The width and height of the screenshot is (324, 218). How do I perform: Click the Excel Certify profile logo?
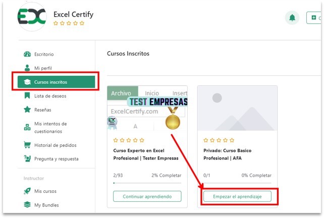(32, 17)
